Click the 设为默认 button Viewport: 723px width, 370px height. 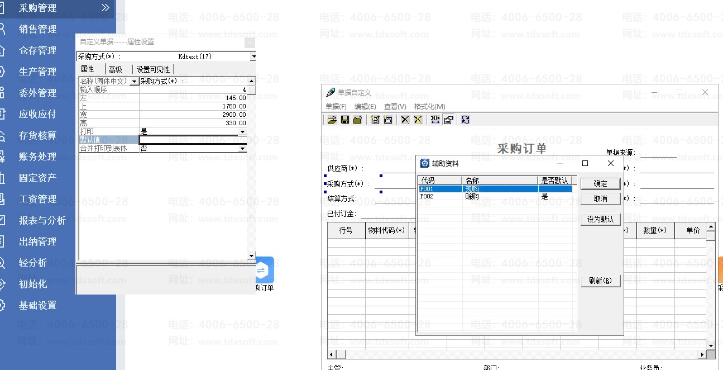(x=600, y=220)
